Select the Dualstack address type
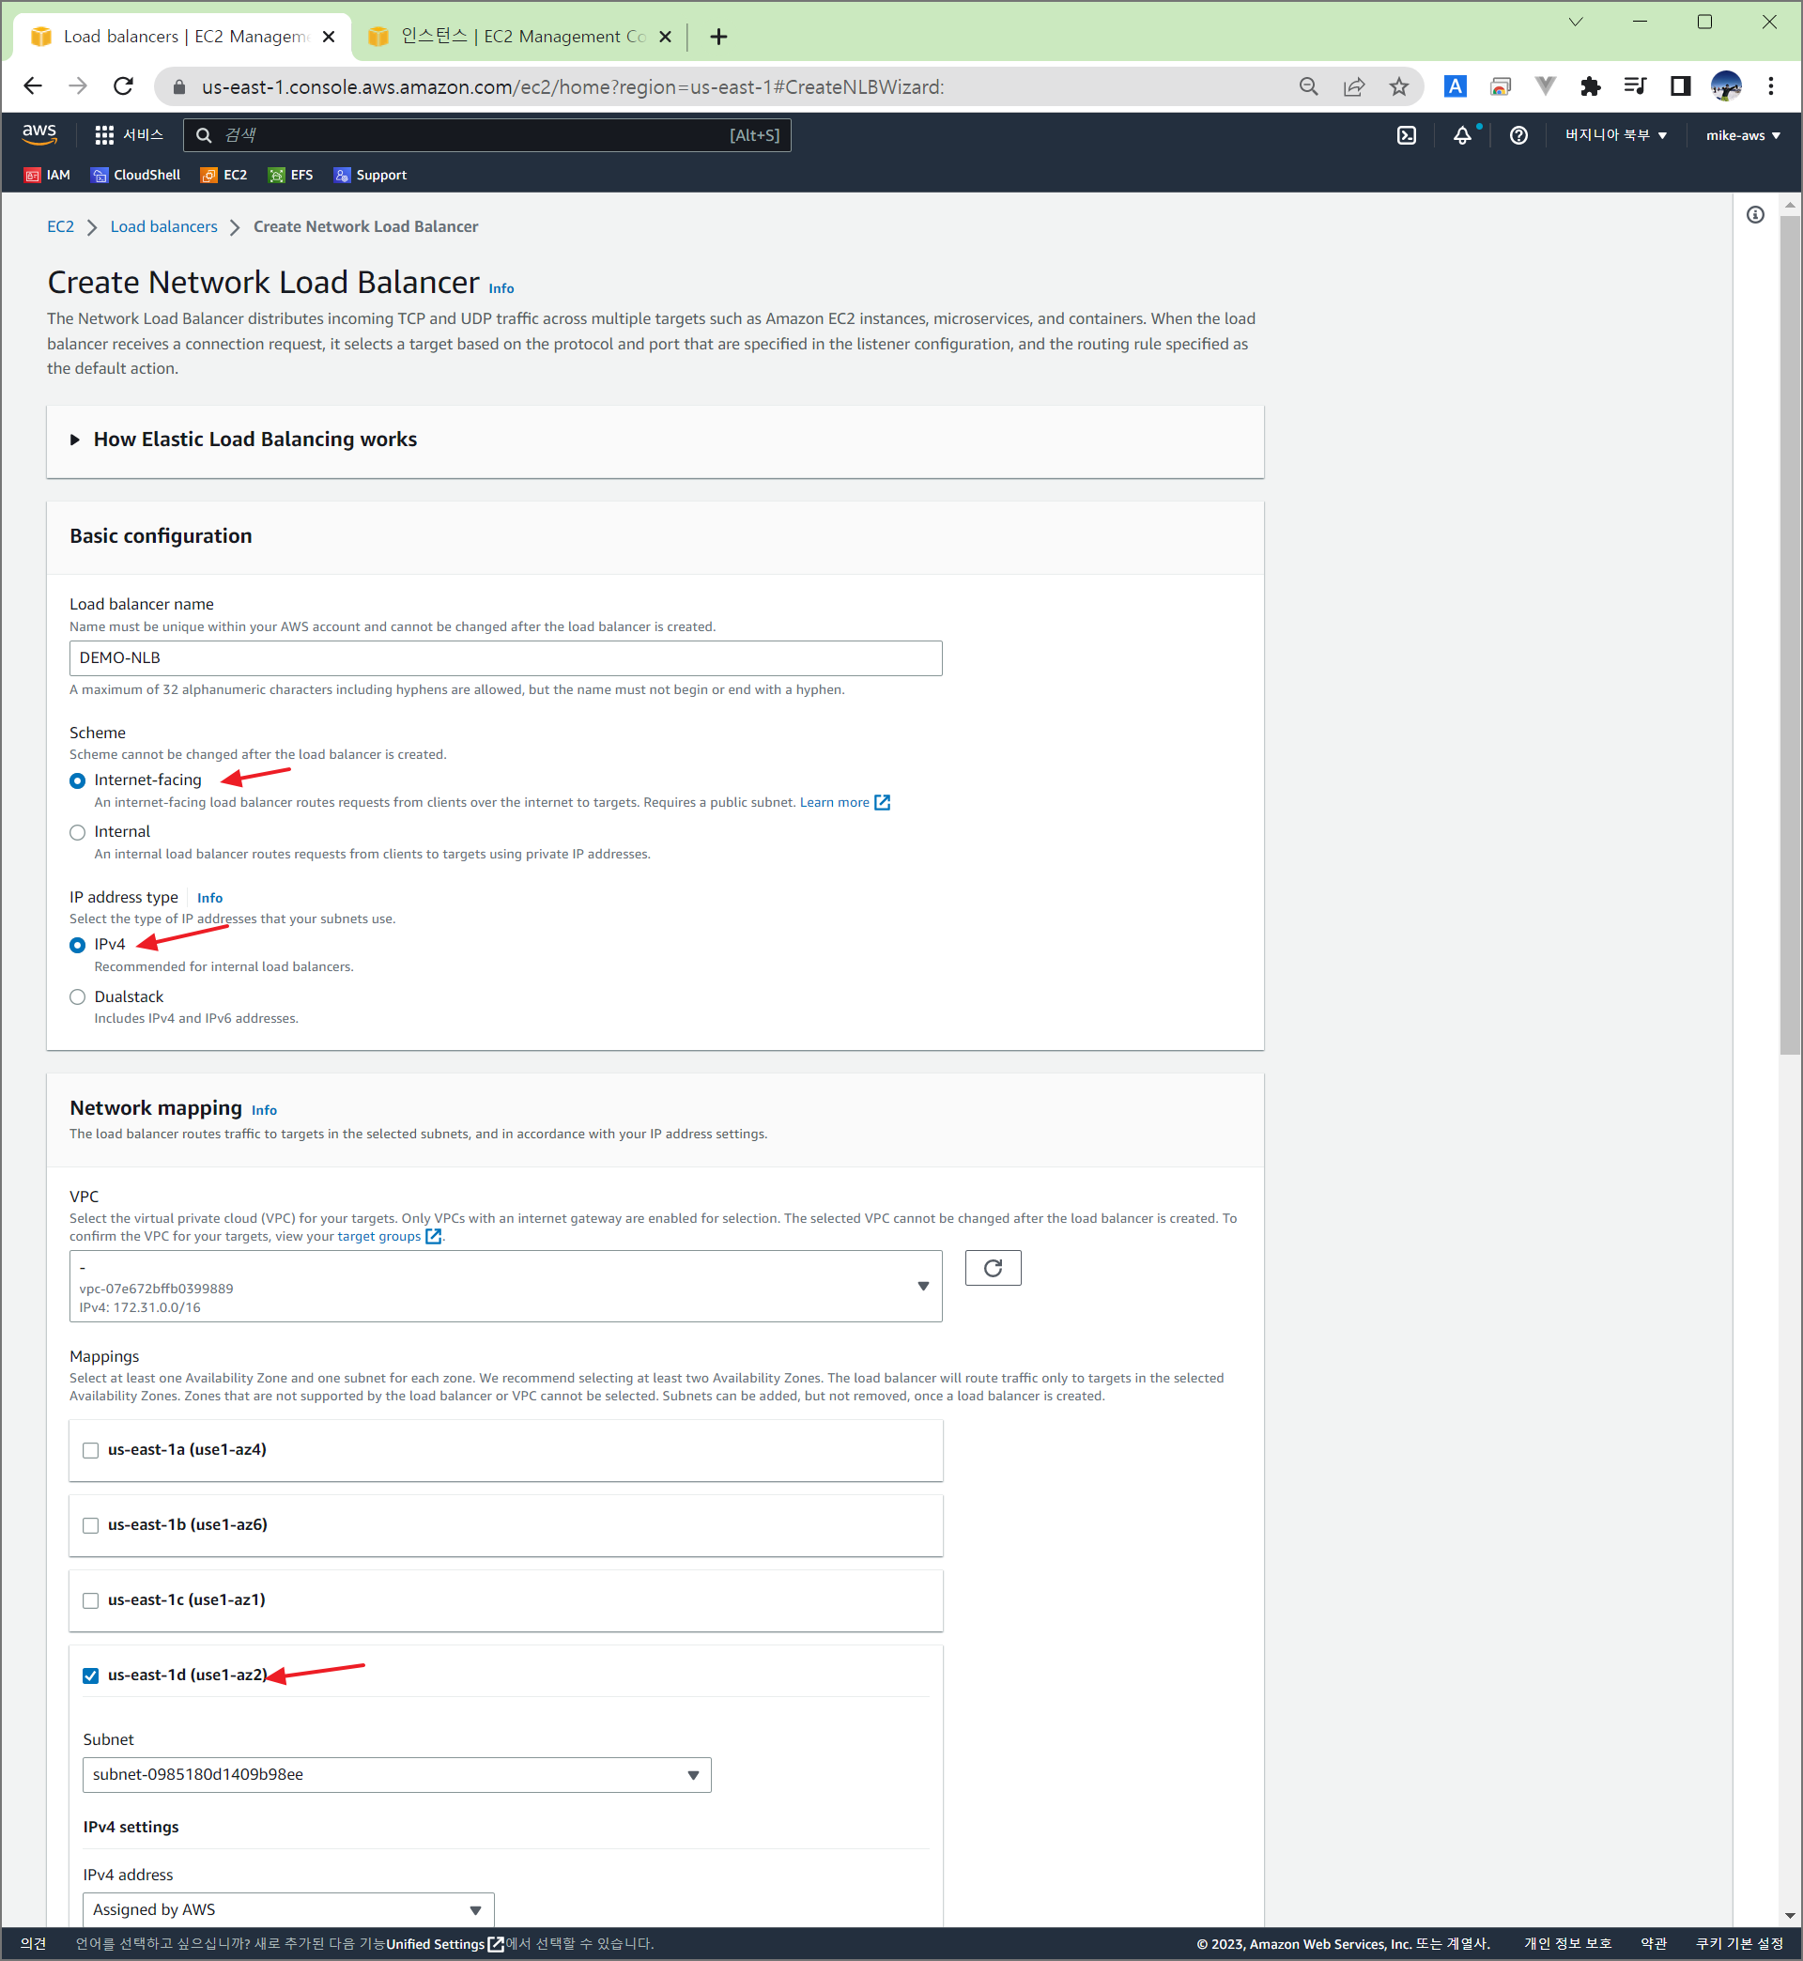1803x1961 pixels. coord(77,996)
